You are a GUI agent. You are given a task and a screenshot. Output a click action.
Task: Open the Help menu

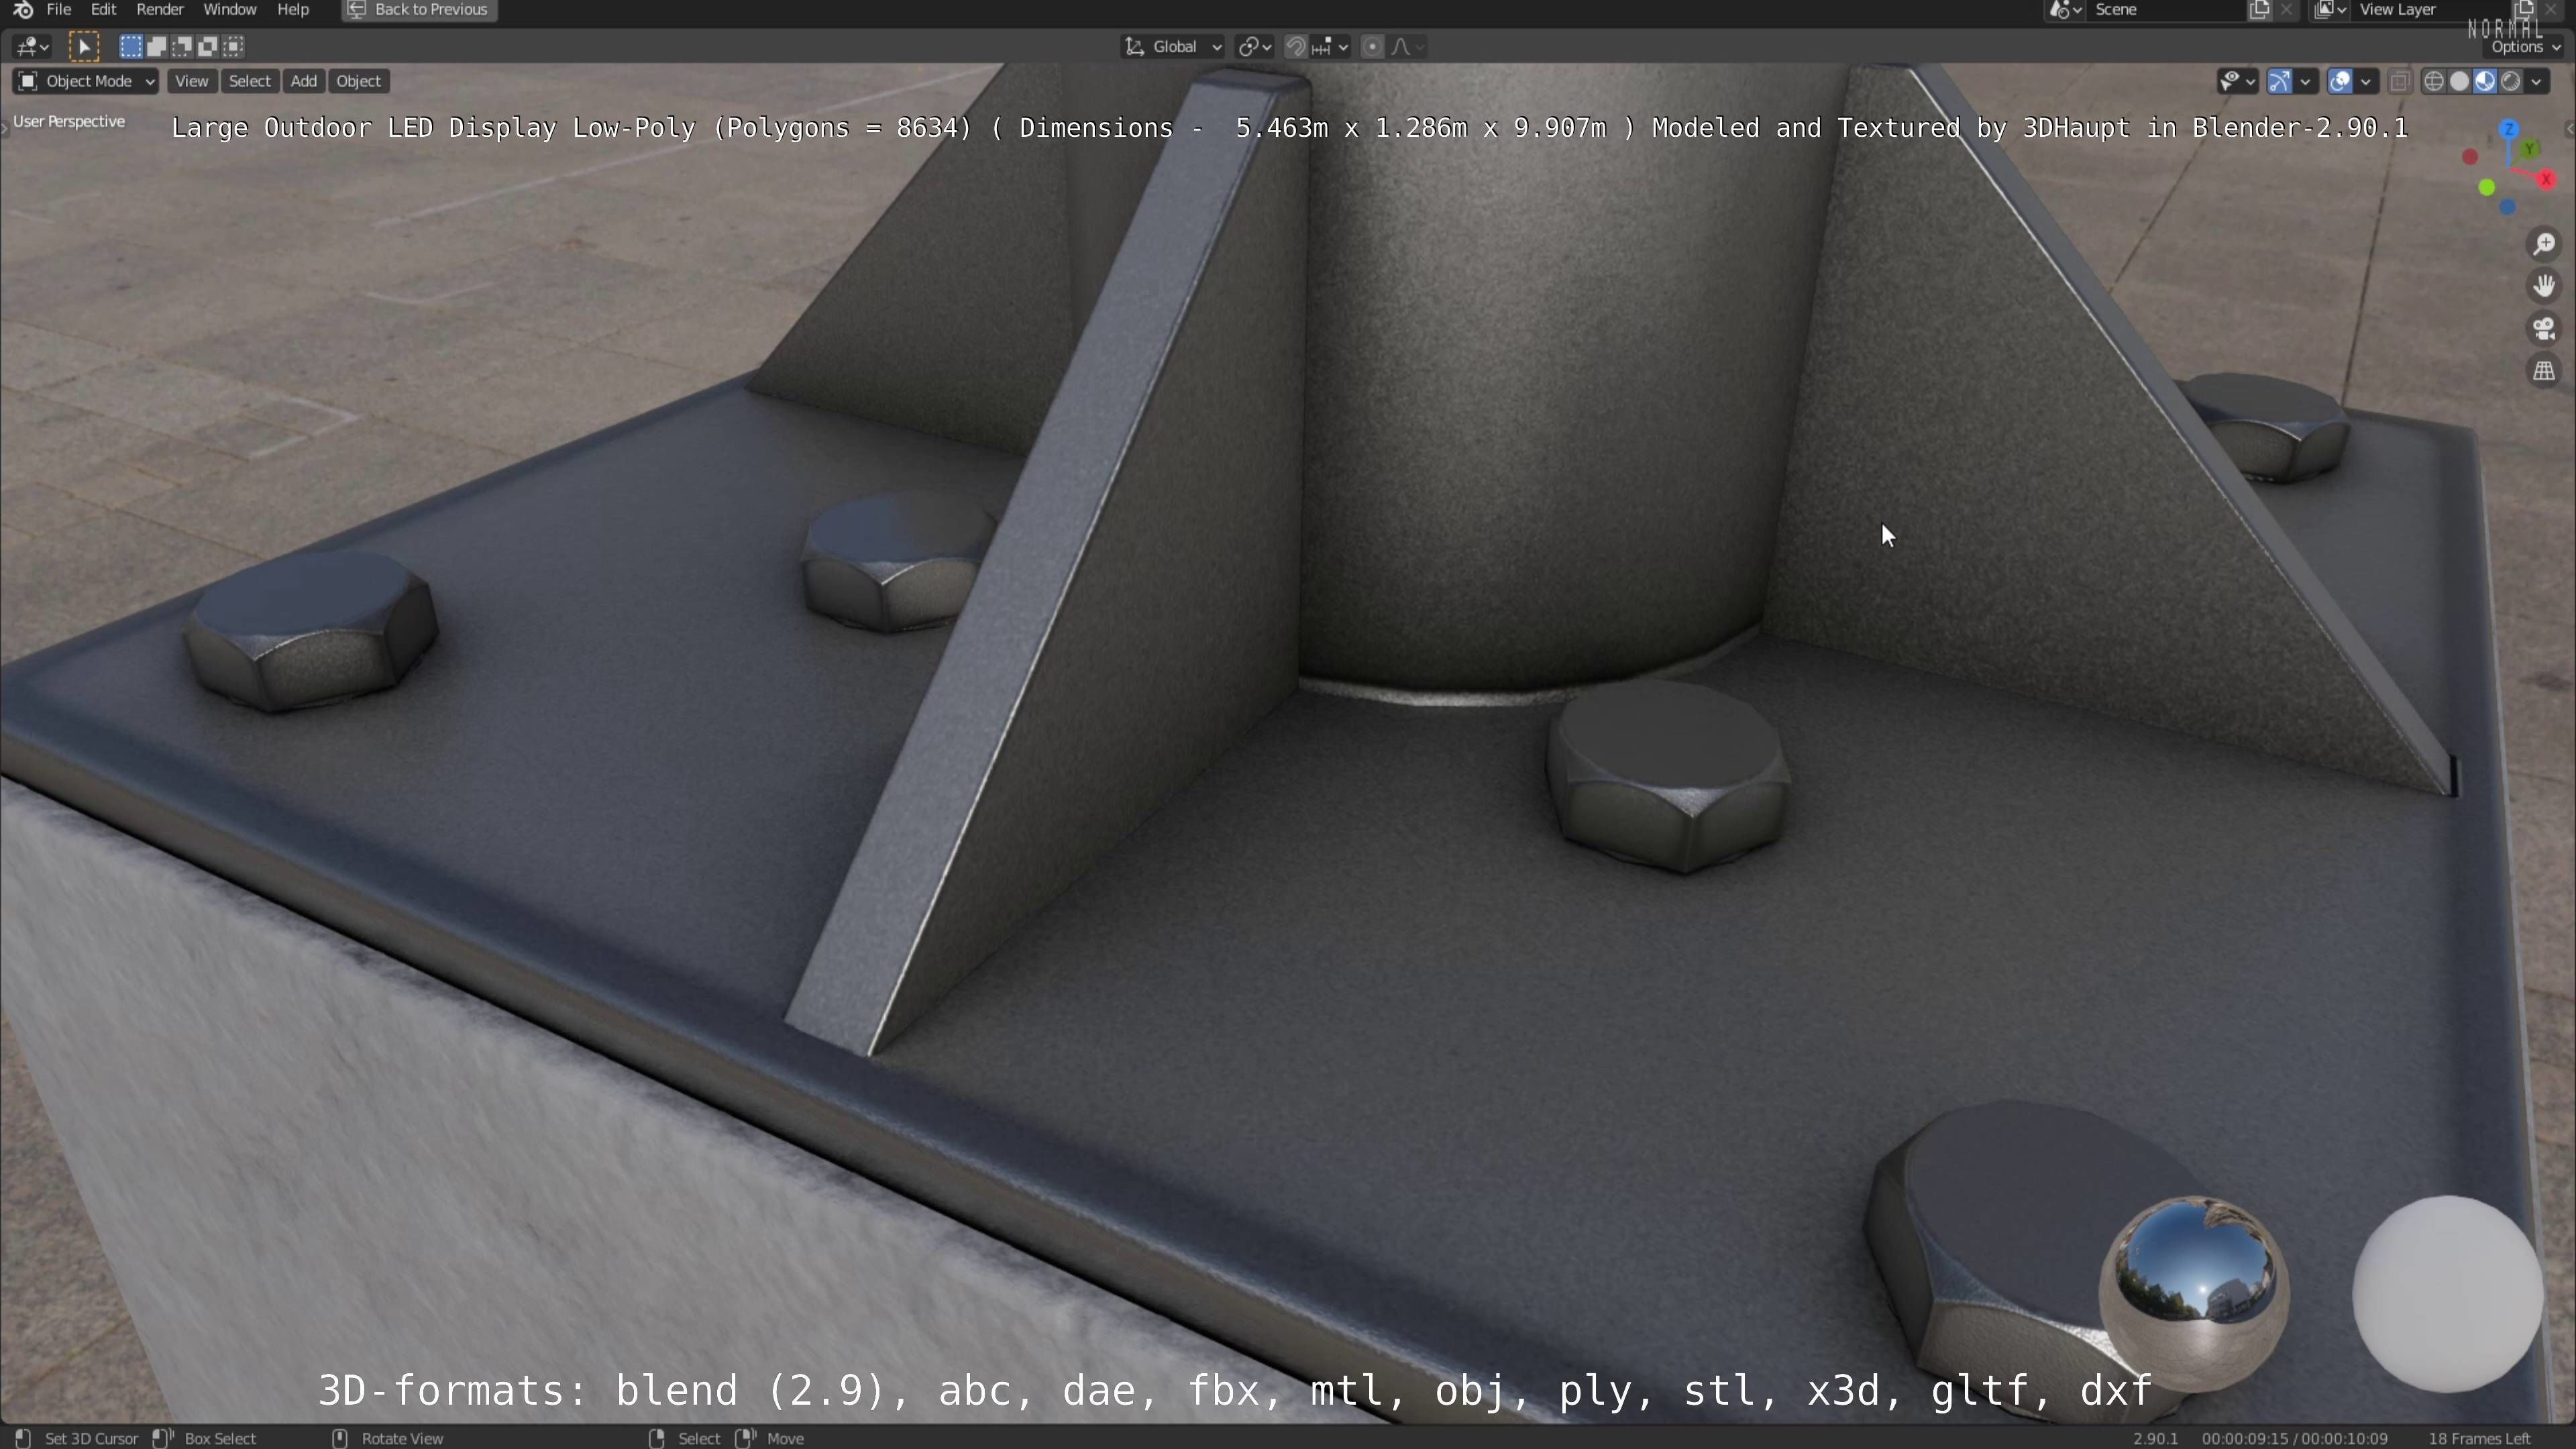[x=293, y=10]
